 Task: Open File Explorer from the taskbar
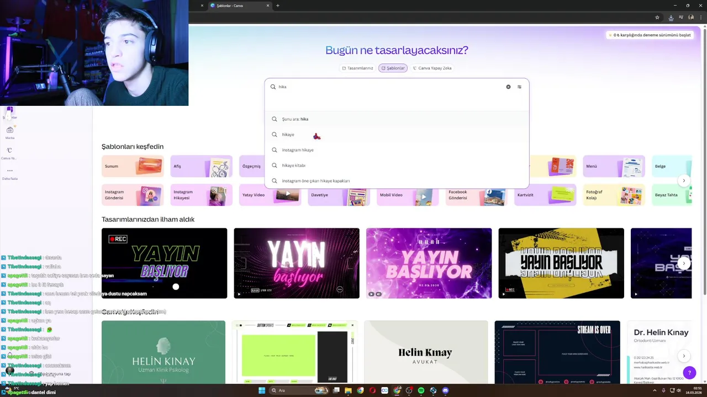coord(348,390)
